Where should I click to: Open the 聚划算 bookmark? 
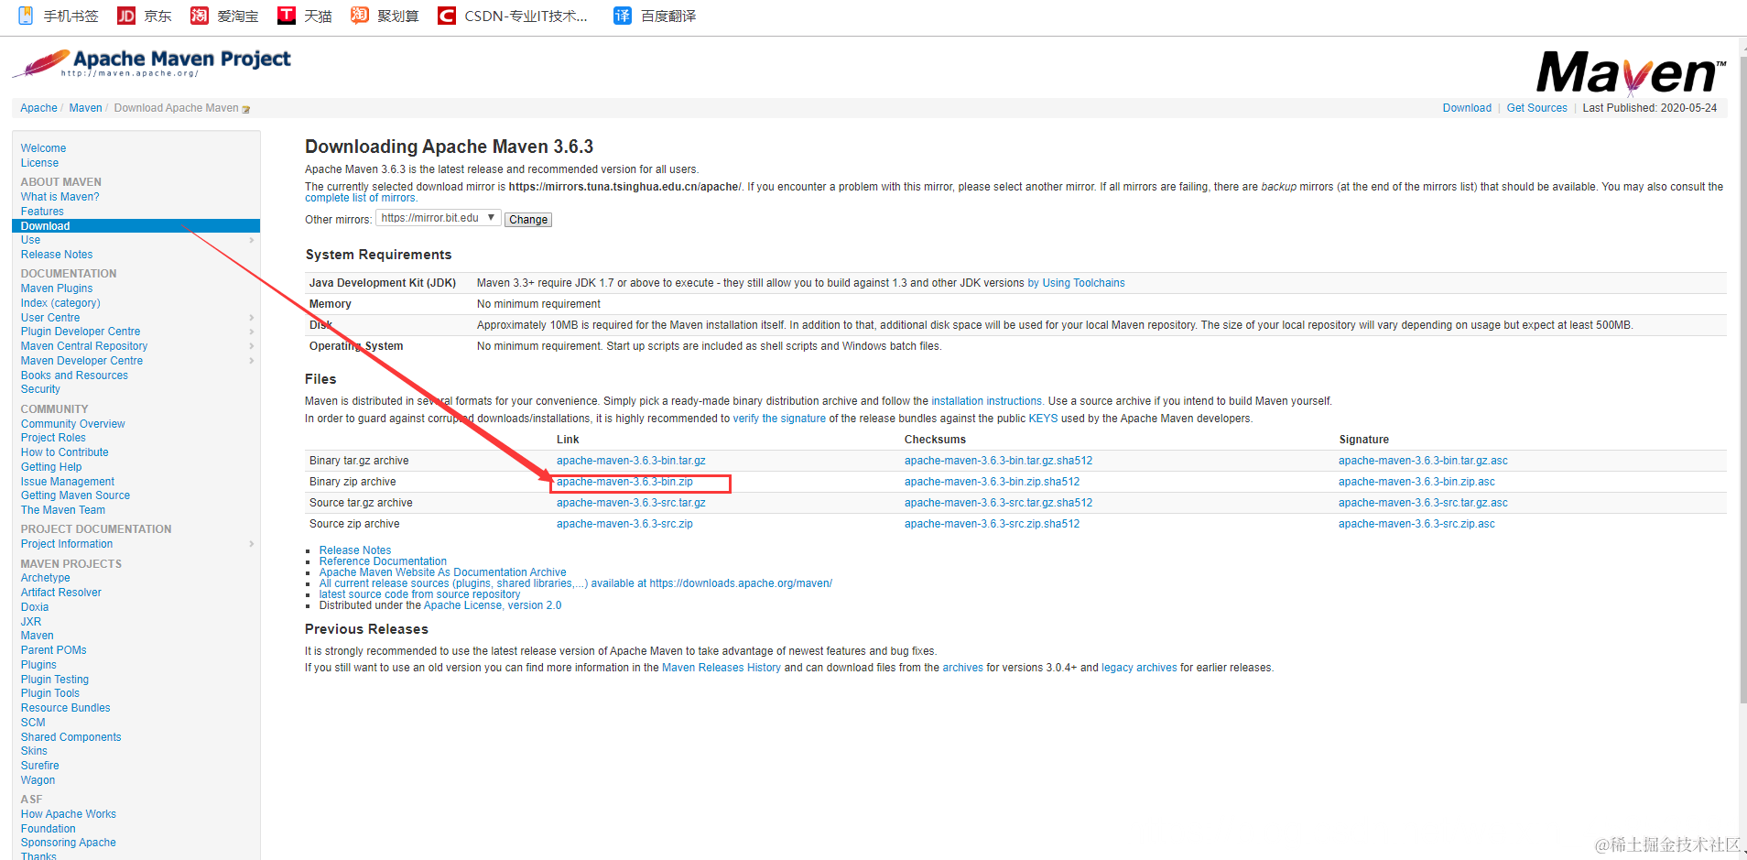[385, 16]
